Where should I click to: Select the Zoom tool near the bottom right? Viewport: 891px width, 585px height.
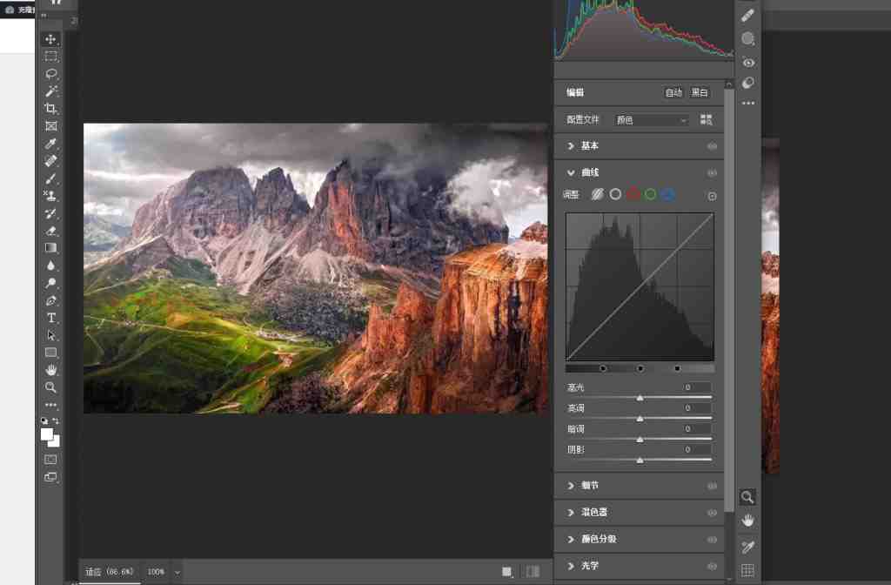(747, 497)
